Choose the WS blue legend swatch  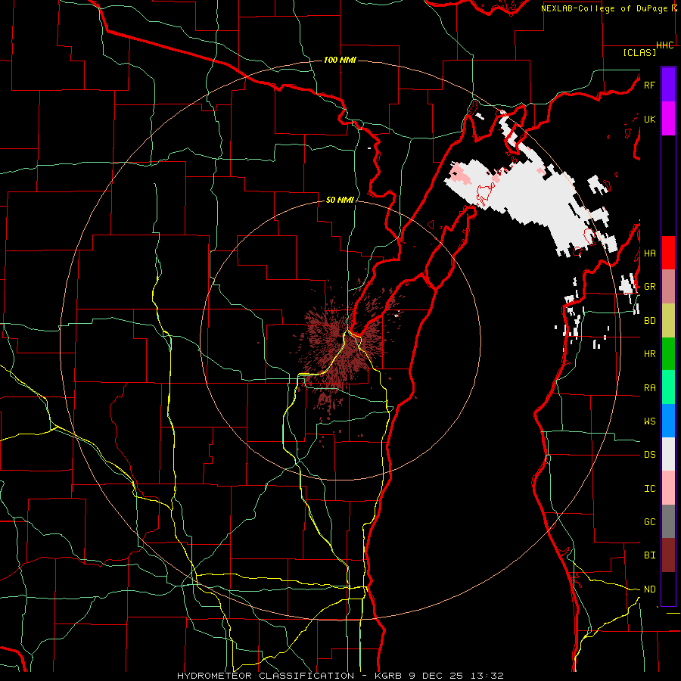click(x=668, y=421)
